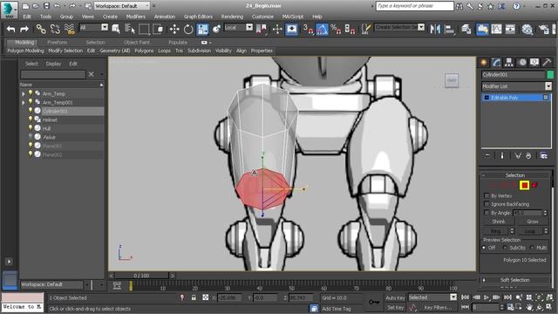Image resolution: width=558 pixels, height=314 pixels.
Task: Expand the Arm_Temp tree node
Action: 24,94
